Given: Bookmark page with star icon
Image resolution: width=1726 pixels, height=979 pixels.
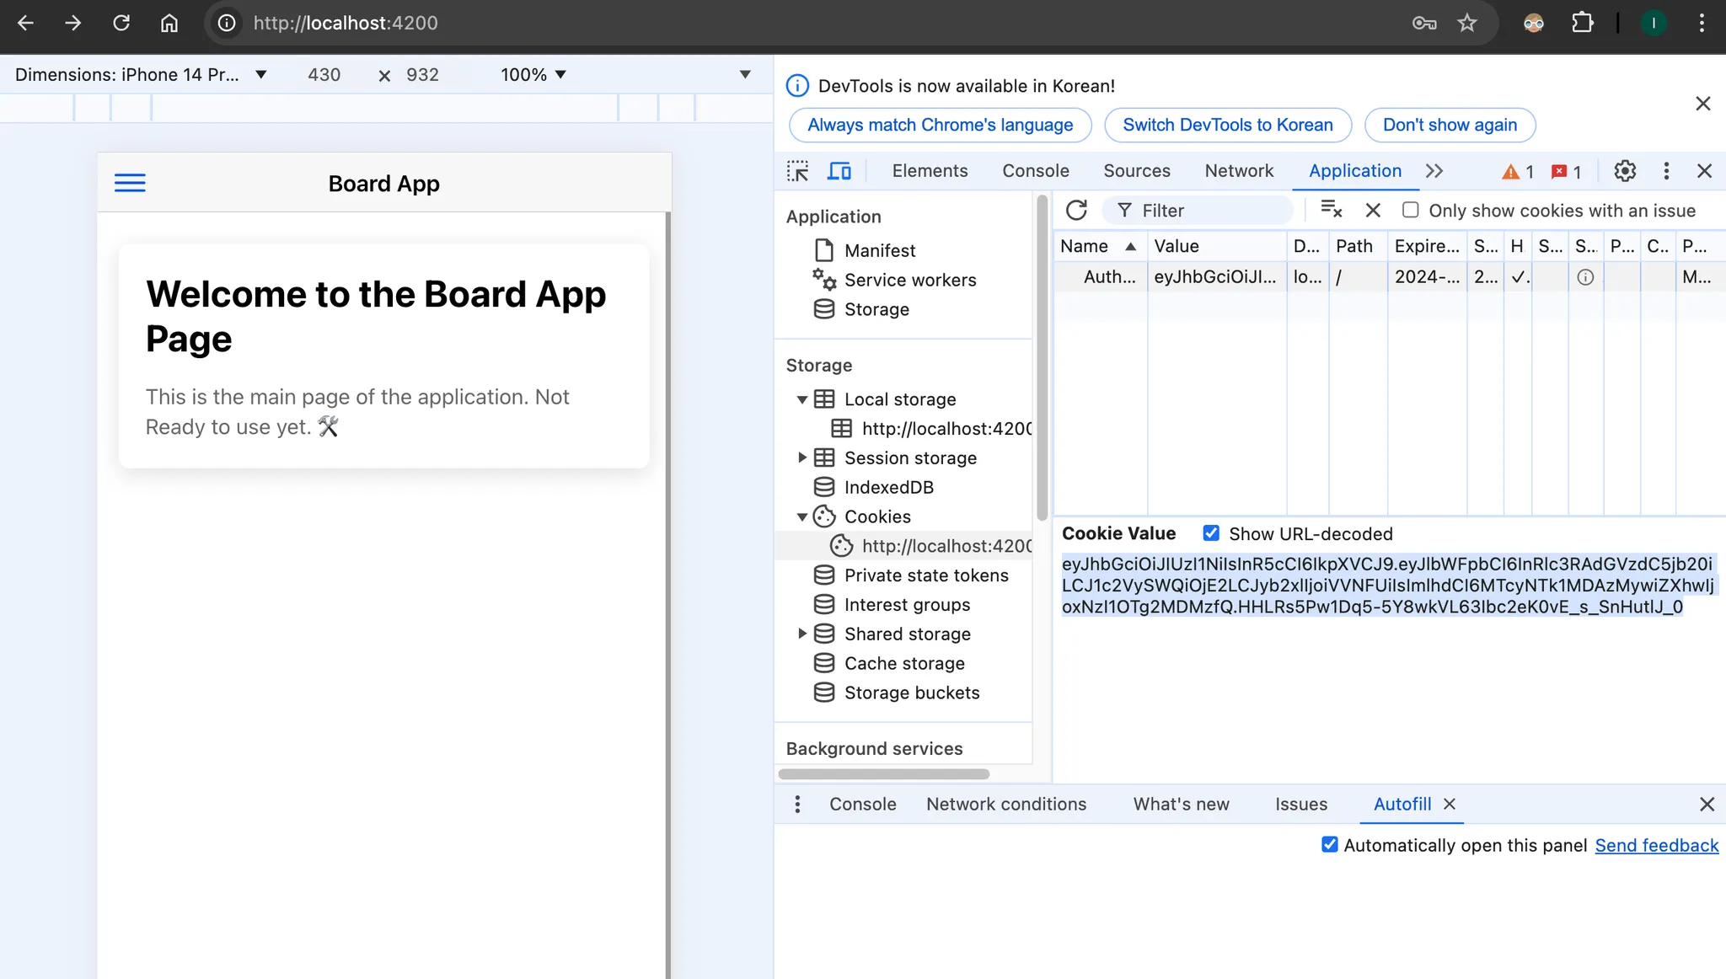Looking at the screenshot, I should pos(1467,23).
